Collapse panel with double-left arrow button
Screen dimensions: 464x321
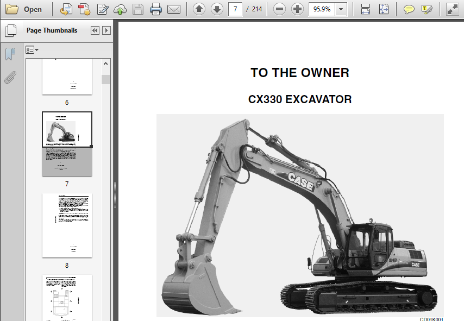[95, 30]
